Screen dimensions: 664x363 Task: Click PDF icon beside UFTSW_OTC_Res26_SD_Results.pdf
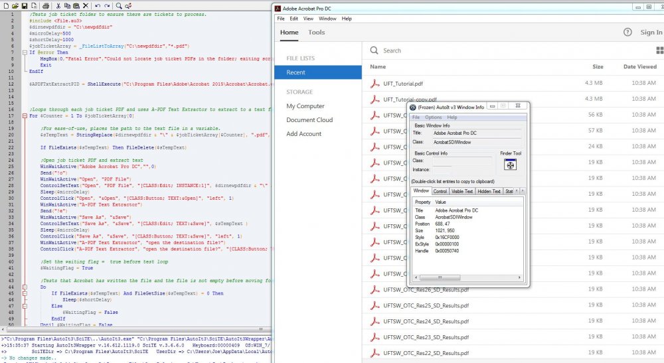[x=374, y=290]
